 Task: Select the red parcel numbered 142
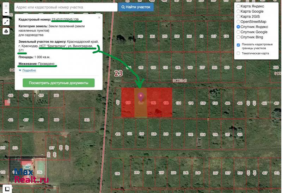(153, 103)
